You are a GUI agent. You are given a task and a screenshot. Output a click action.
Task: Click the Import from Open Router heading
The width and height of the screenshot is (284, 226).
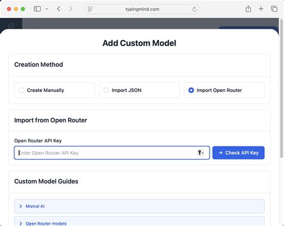50,120
